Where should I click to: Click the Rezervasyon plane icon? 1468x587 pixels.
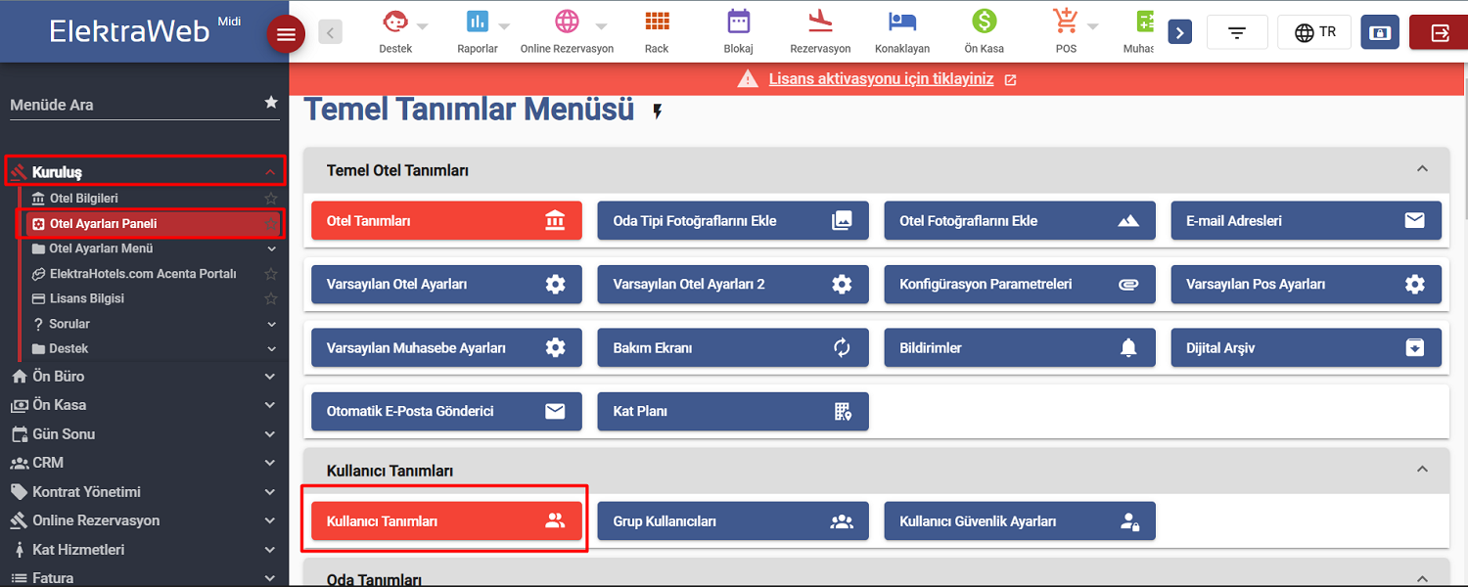click(x=820, y=23)
